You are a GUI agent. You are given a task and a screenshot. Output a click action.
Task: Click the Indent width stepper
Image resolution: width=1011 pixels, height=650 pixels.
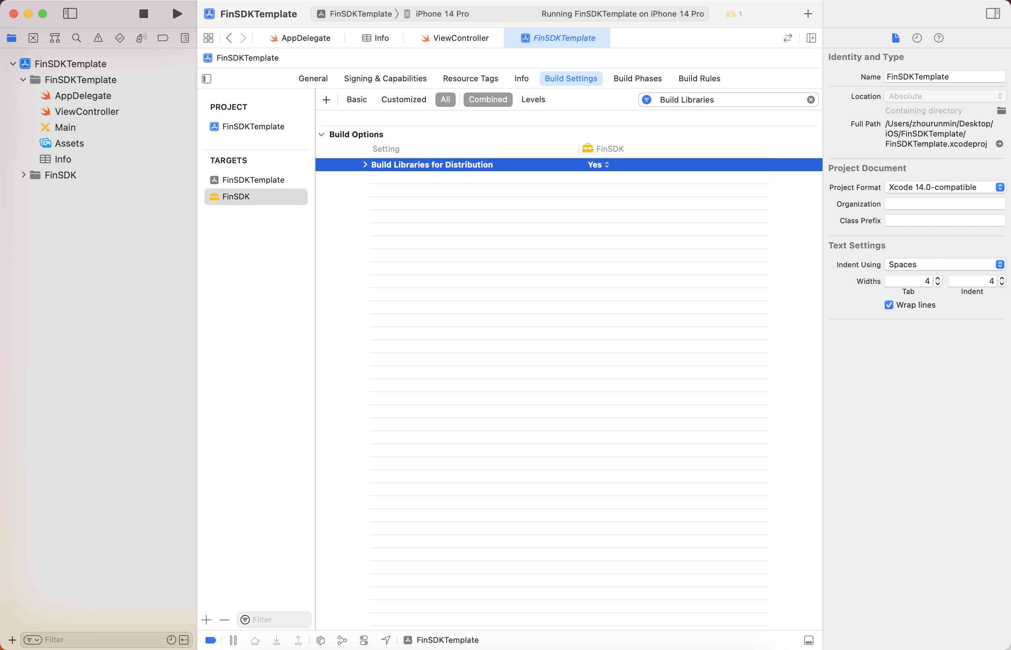pyautogui.click(x=1002, y=281)
